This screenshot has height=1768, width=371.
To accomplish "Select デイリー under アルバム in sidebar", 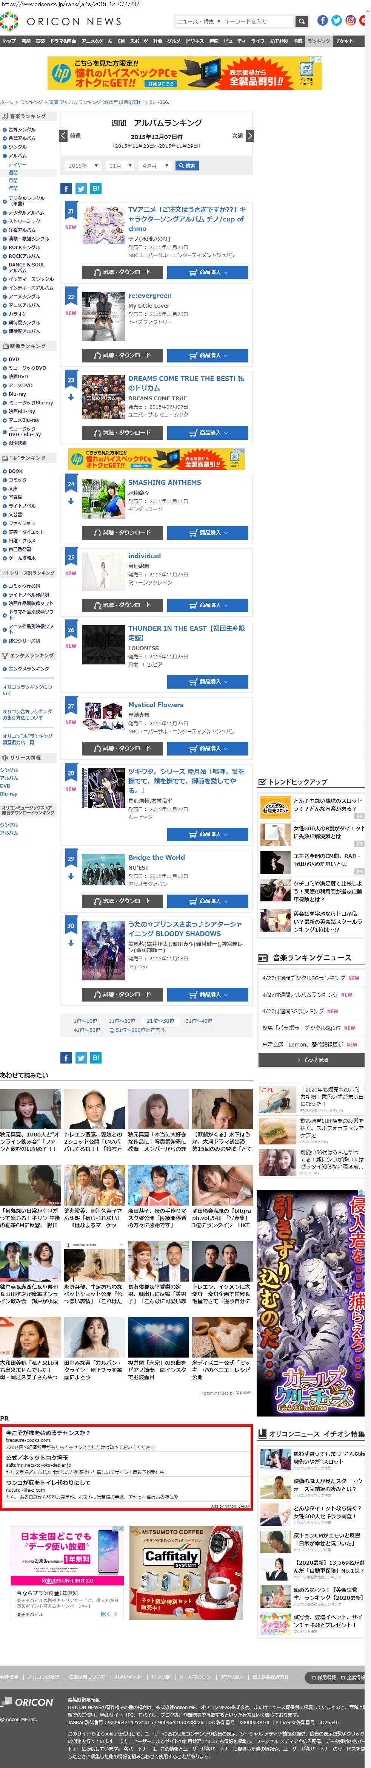I will (18, 165).
